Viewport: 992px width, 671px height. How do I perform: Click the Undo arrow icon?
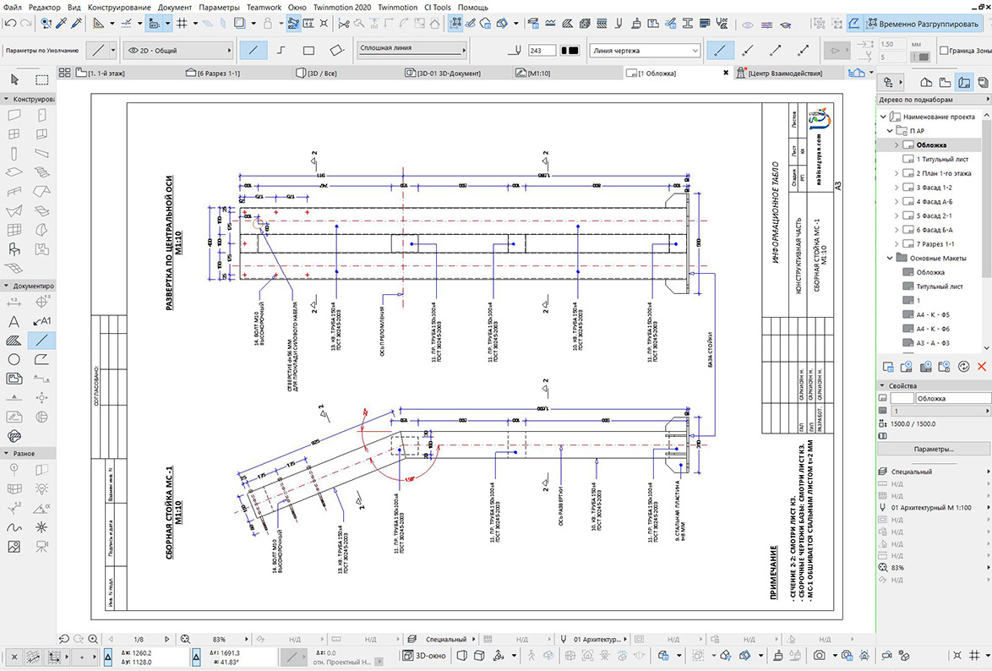tap(10, 24)
